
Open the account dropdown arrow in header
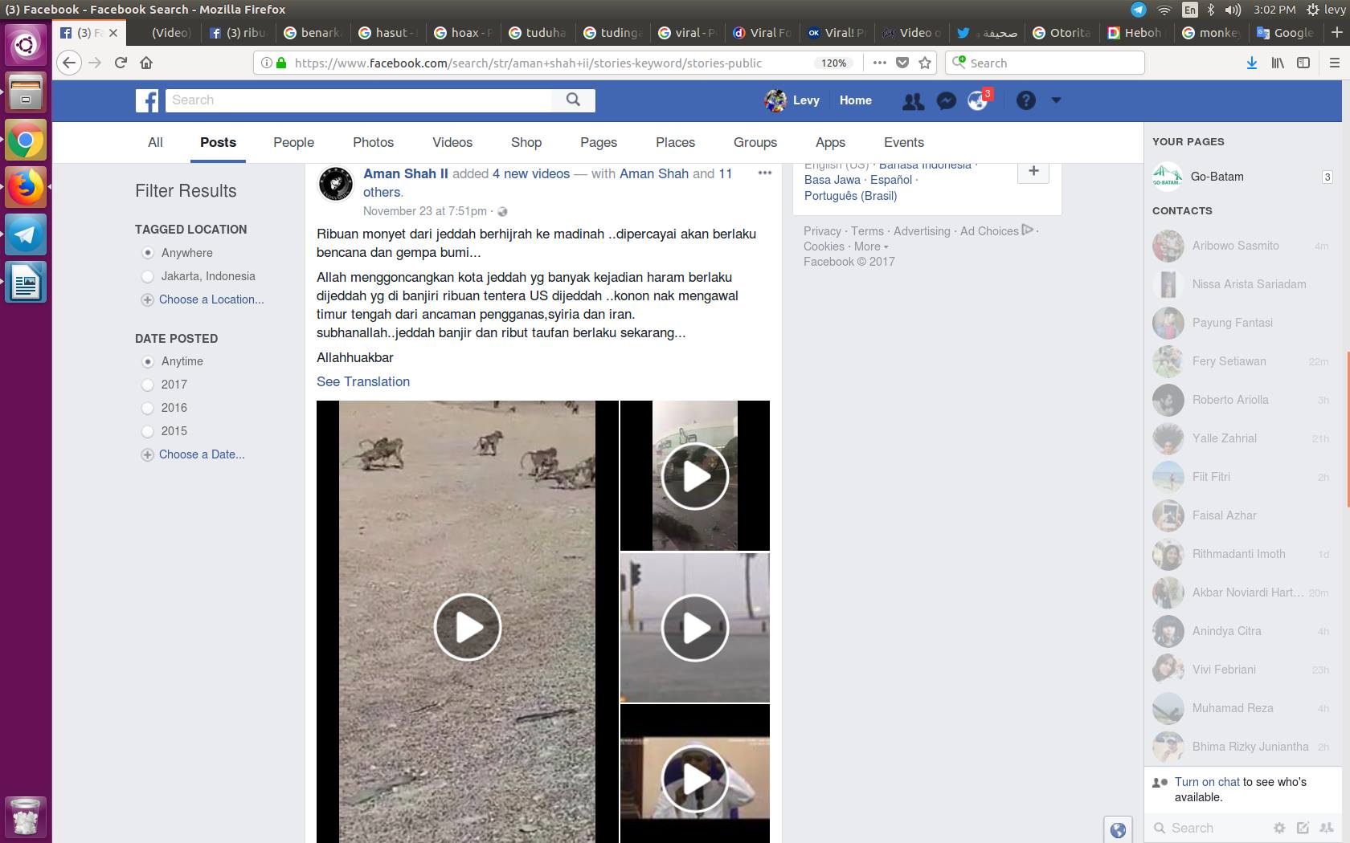1056,100
